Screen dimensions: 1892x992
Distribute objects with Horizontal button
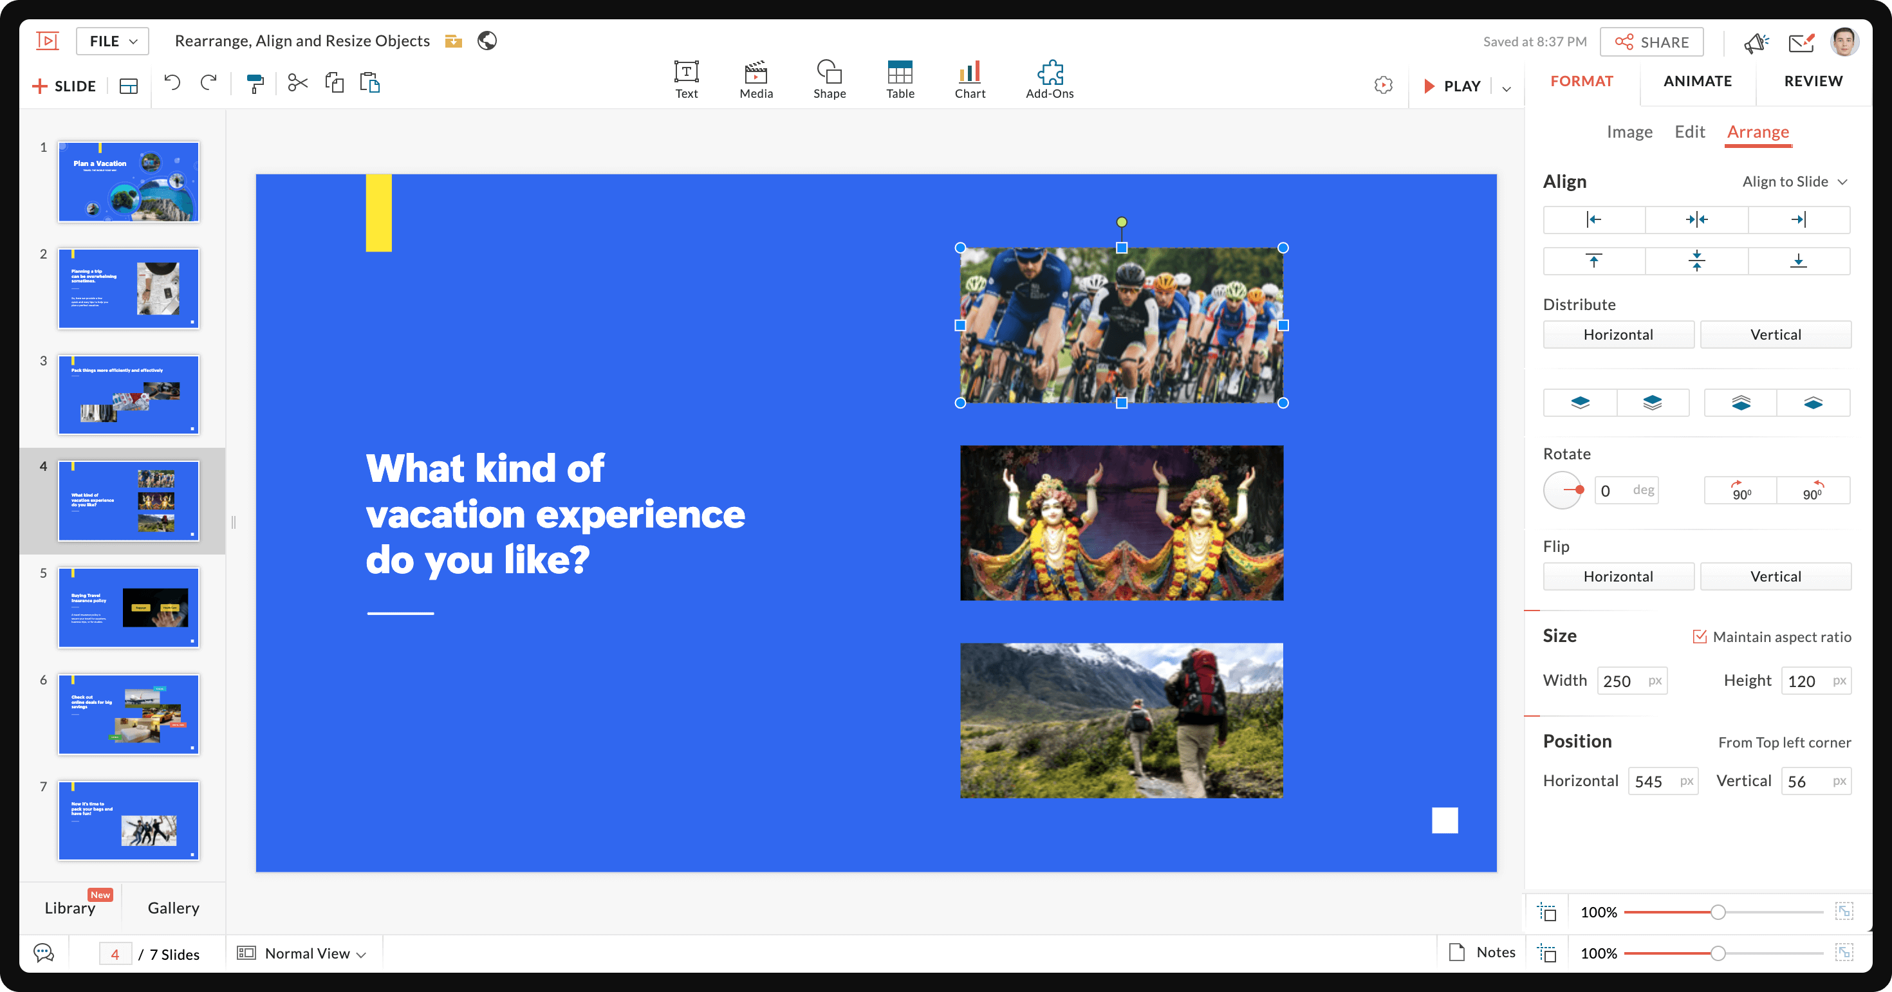pos(1618,334)
